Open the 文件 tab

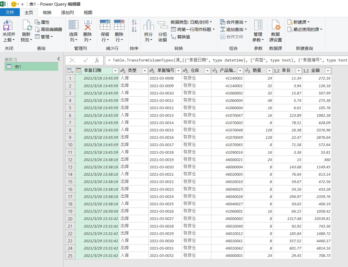(x=10, y=12)
